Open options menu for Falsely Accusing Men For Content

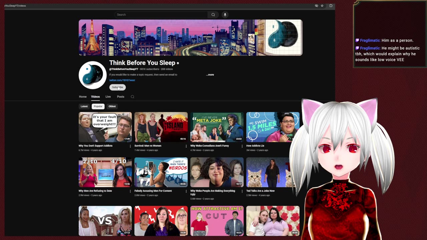pyautogui.click(x=186, y=191)
